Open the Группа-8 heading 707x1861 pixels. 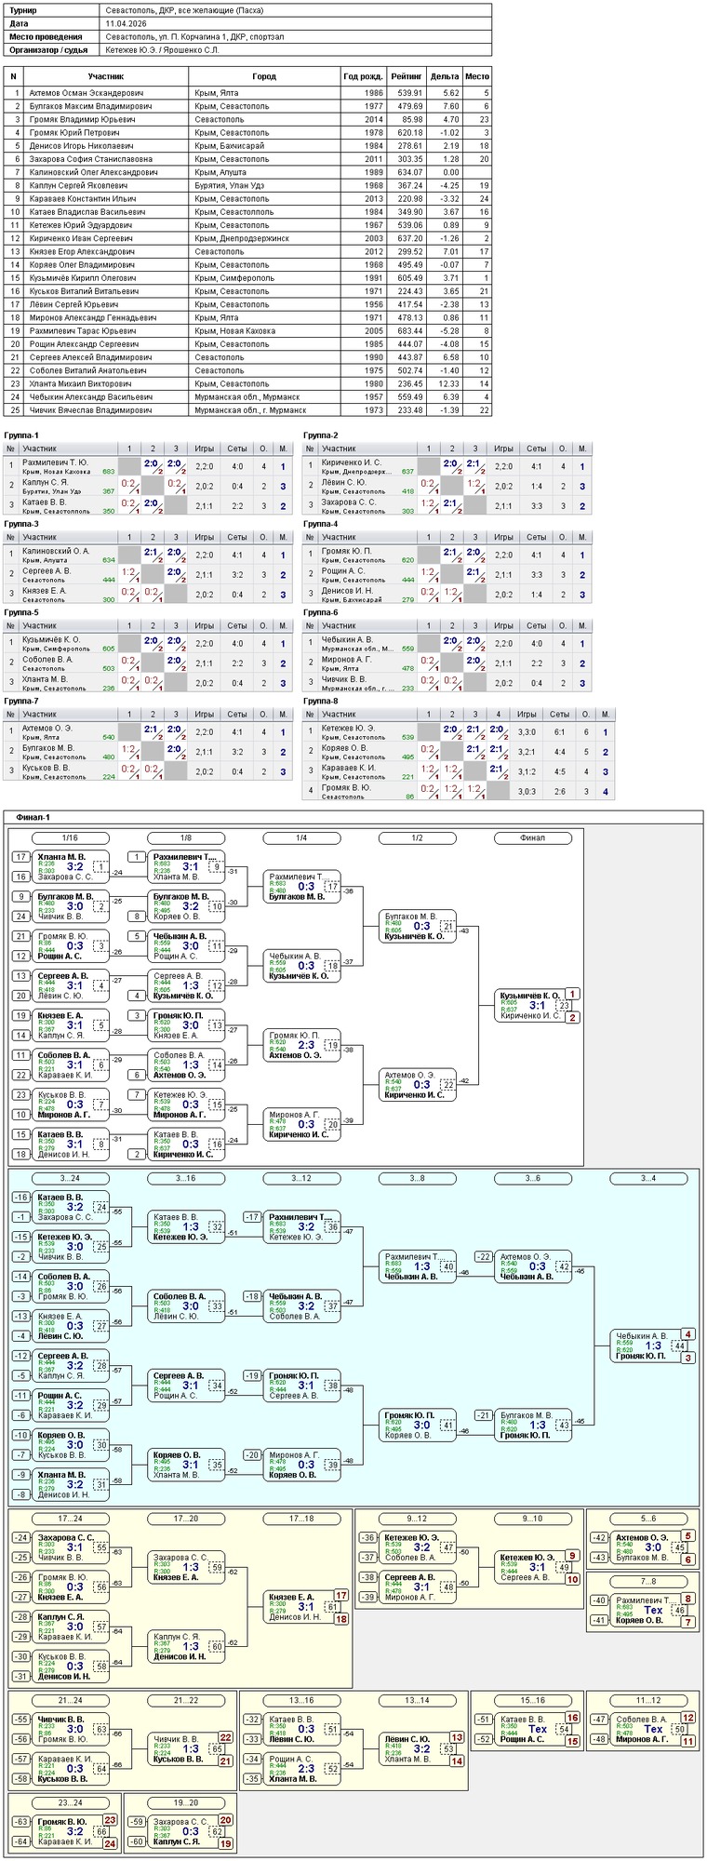coord(321,702)
